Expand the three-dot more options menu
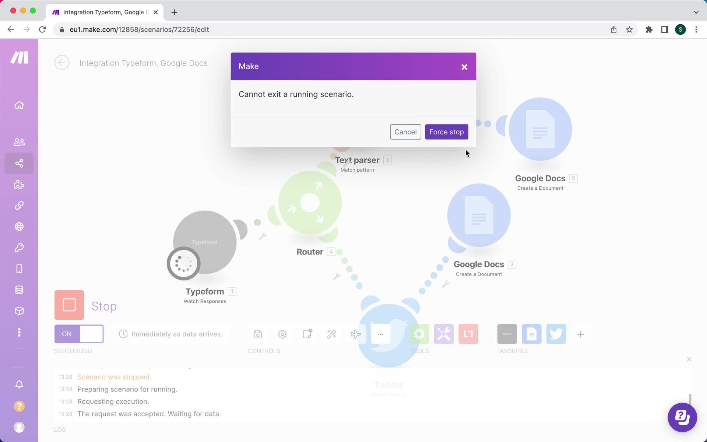 [380, 334]
